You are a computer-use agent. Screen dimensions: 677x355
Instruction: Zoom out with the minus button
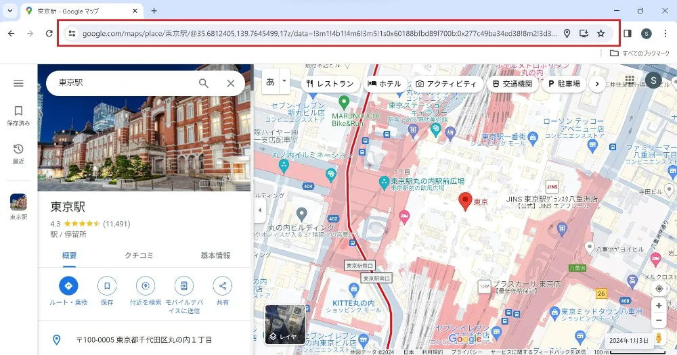coord(659,321)
